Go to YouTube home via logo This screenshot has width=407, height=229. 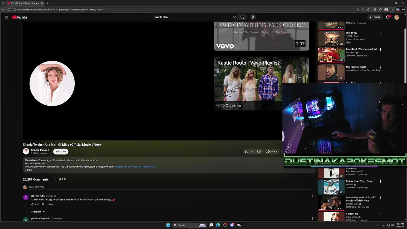(19, 17)
